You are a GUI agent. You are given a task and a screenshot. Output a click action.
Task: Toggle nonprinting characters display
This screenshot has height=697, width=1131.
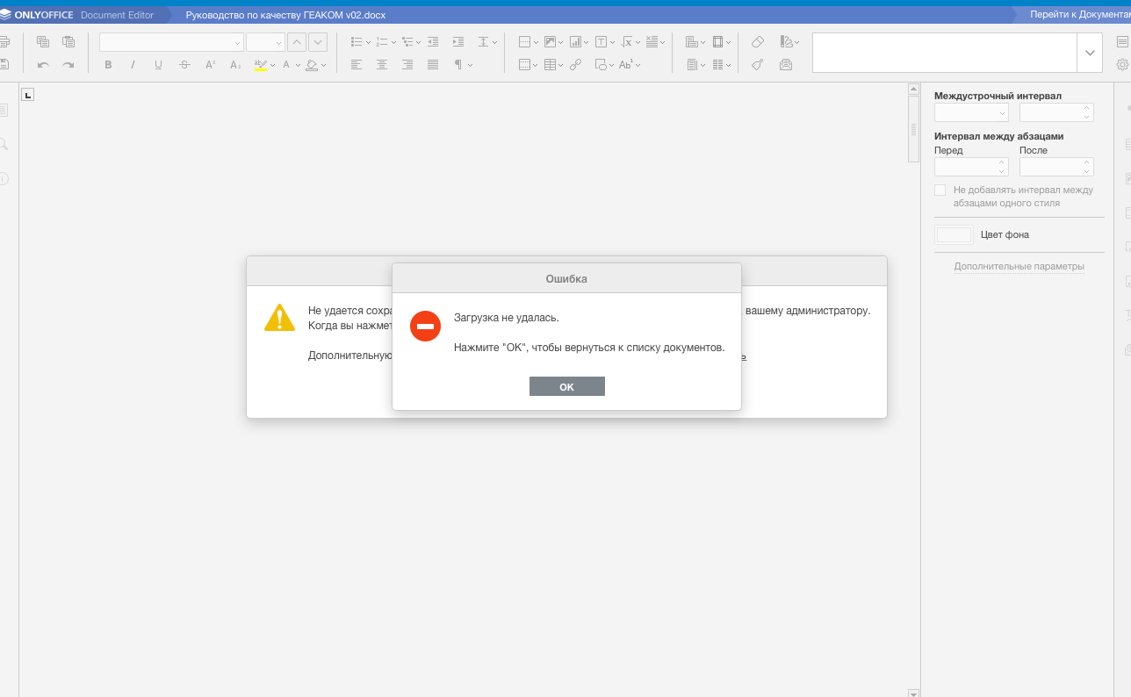click(x=458, y=63)
